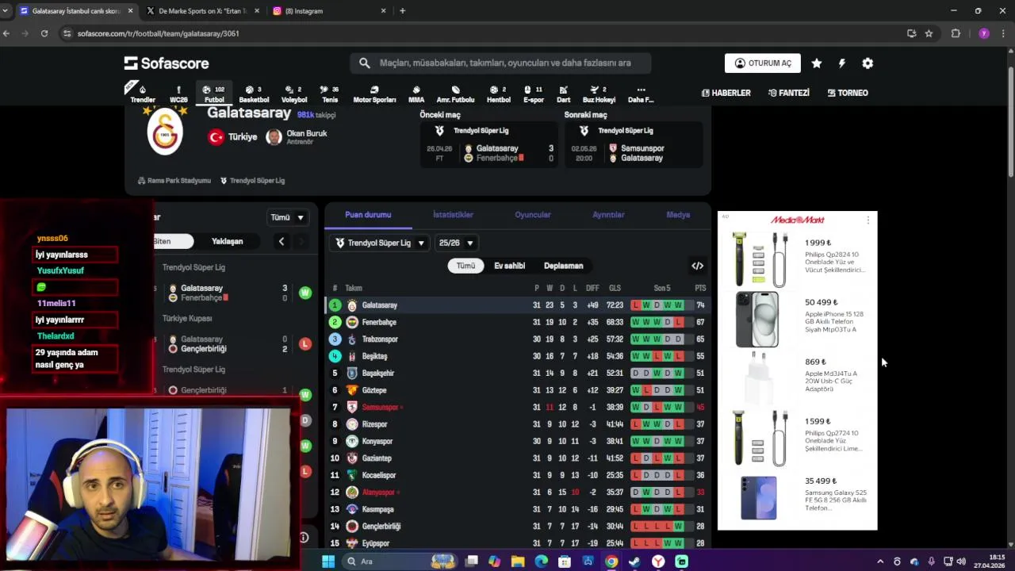The image size is (1015, 571).
Task: Open the HABERLER news link
Action: click(x=726, y=93)
